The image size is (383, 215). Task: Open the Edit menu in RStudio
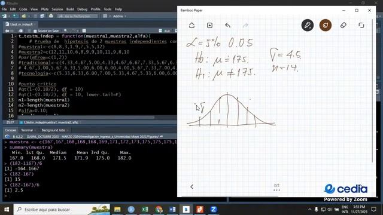(x=13, y=10)
